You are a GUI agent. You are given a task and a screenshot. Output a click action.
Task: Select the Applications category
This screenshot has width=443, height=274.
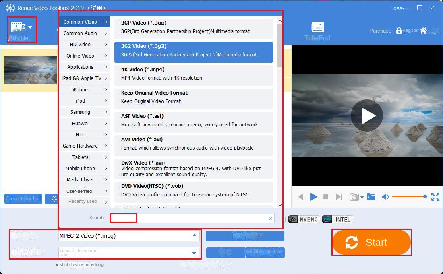[84, 67]
